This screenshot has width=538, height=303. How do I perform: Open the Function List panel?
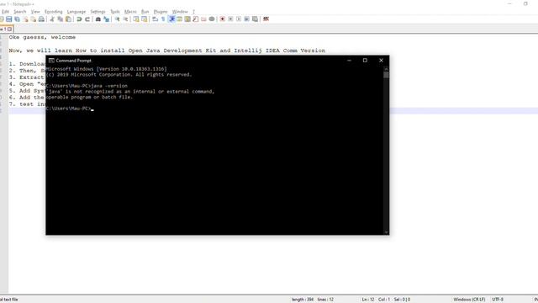pyautogui.click(x=196, y=19)
